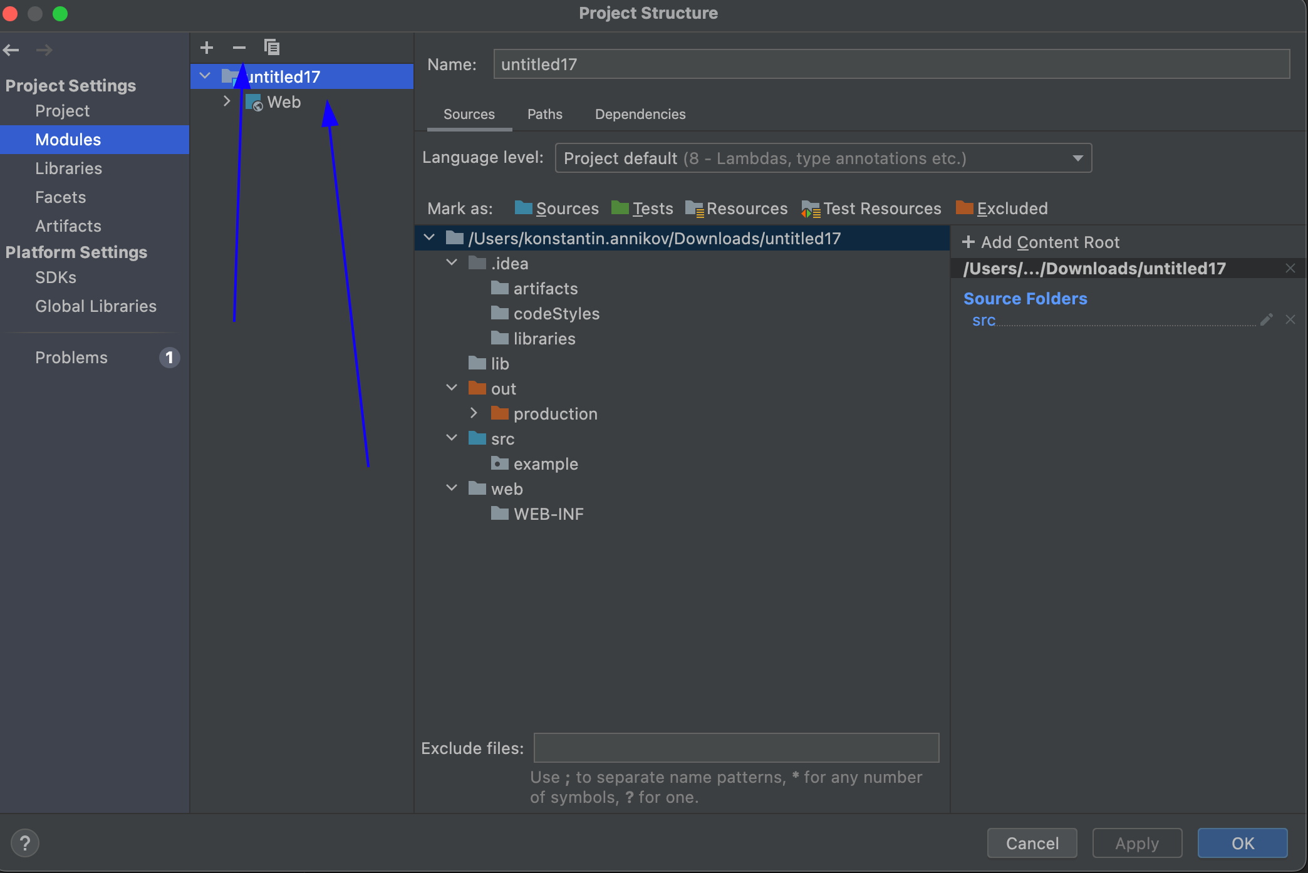Switch to the Dependencies tab
This screenshot has height=873, width=1308.
click(640, 115)
